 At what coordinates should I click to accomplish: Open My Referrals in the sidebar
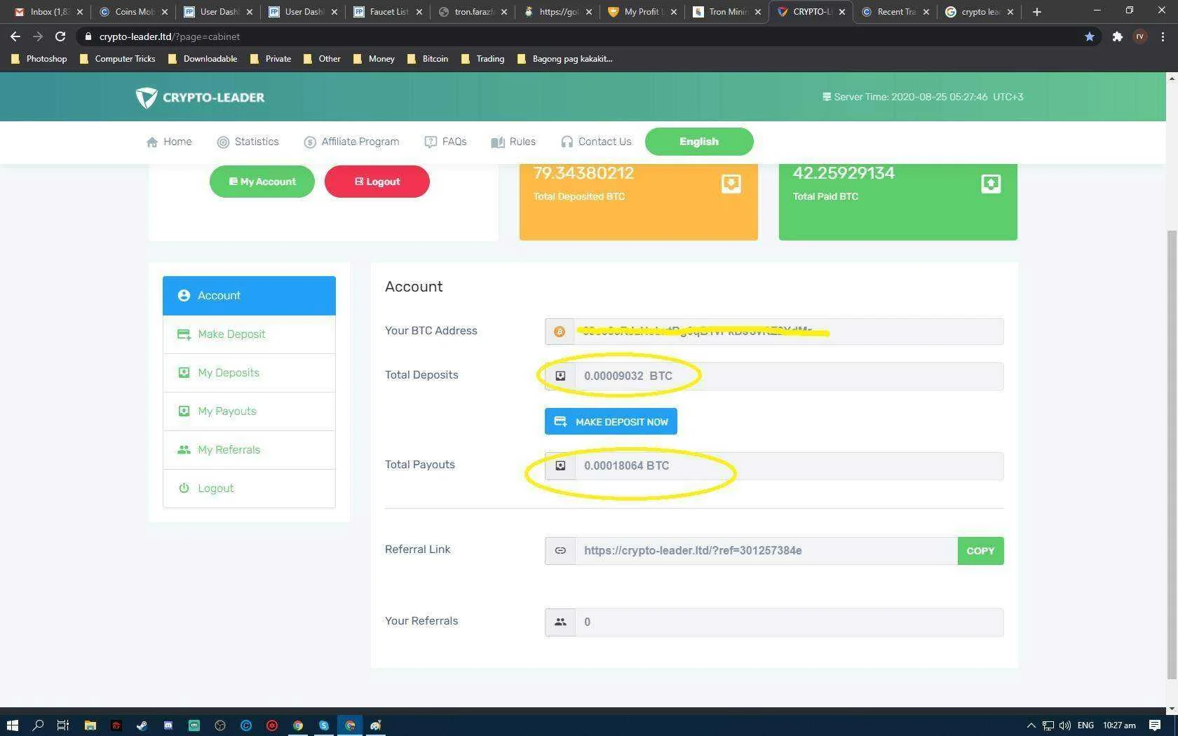point(249,450)
